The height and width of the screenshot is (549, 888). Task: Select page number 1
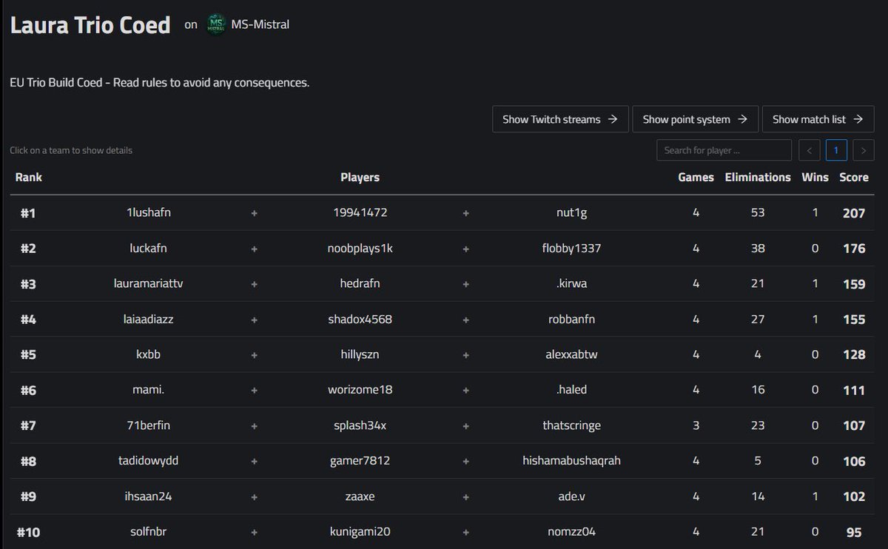[x=836, y=149]
